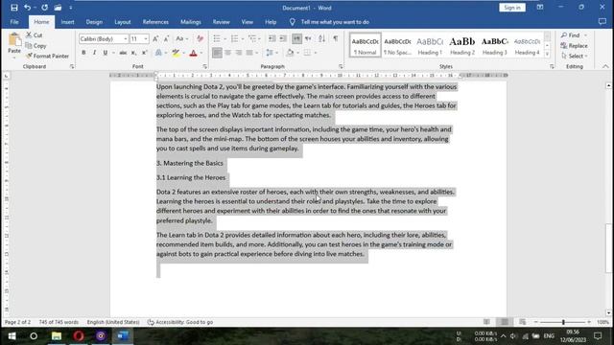Screen dimensions: 614x345
Task: Open numbering list options dropdown
Action: coord(243,38)
